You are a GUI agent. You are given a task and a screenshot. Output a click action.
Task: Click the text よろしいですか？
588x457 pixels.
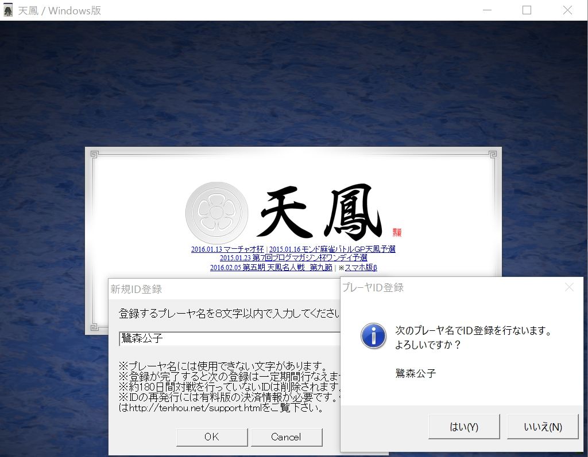pos(428,345)
